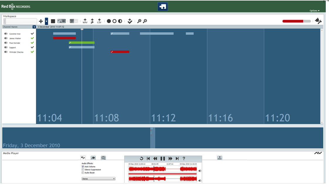This screenshot has height=187, width=329.
Task: Open dropdown arrow next to plus button
Action: (46, 21)
